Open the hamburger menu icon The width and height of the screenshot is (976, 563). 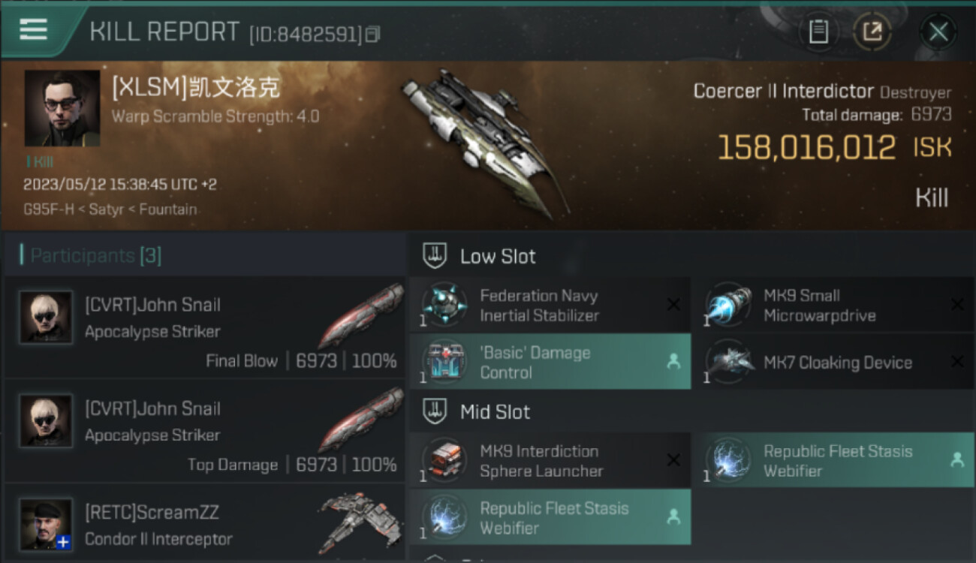pos(33,29)
